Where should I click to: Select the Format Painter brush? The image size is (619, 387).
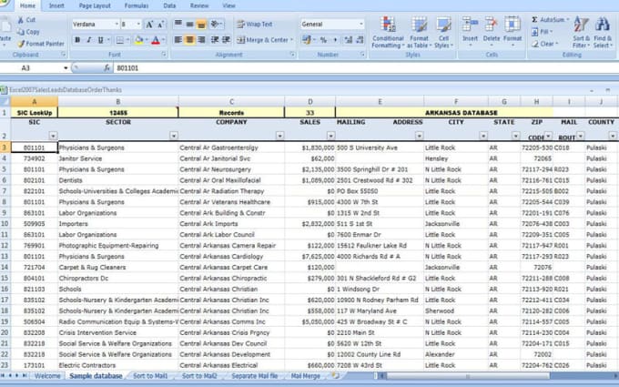pyautogui.click(x=21, y=44)
